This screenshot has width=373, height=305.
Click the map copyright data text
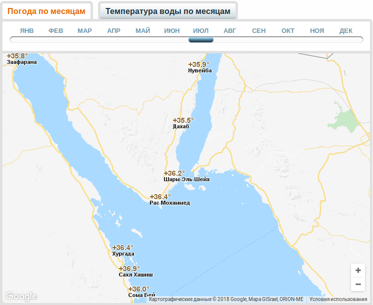226,300
